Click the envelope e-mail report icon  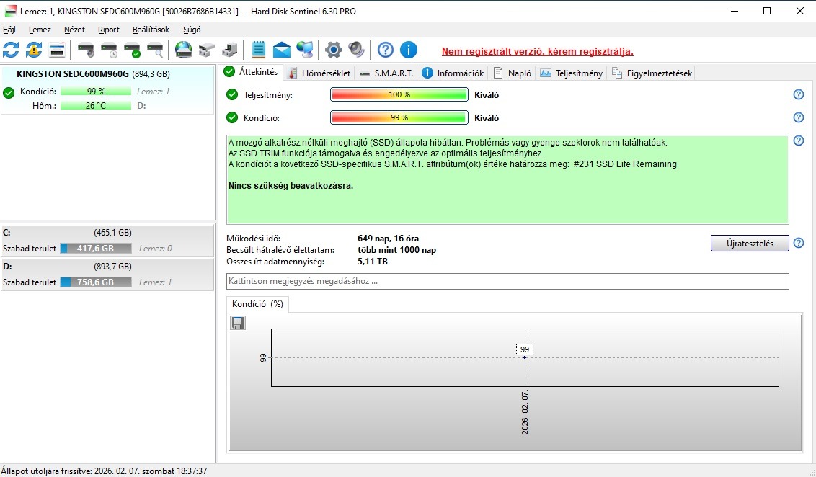click(x=282, y=50)
